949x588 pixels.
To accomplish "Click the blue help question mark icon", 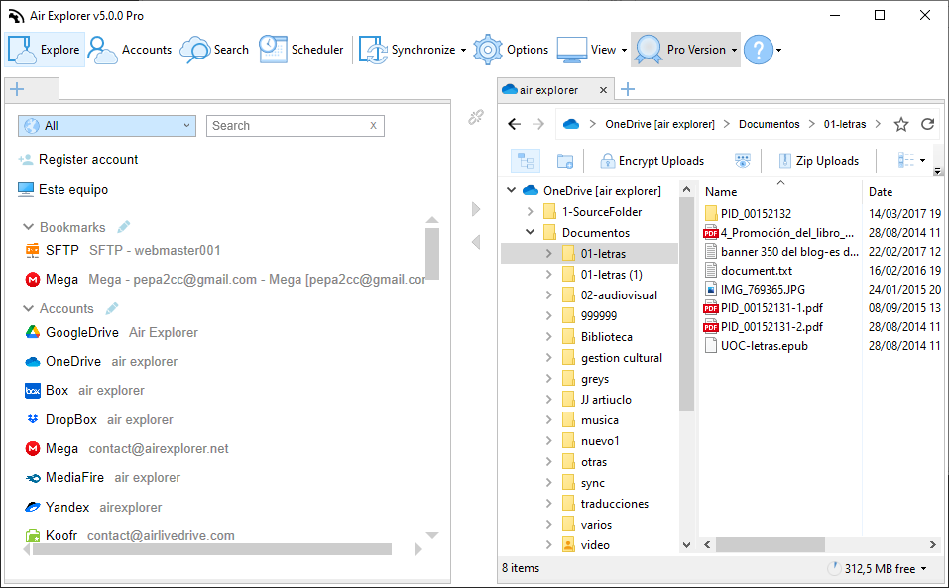I will click(759, 50).
